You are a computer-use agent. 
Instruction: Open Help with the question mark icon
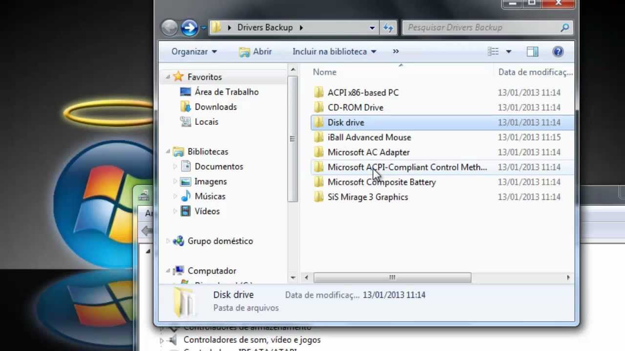point(558,52)
